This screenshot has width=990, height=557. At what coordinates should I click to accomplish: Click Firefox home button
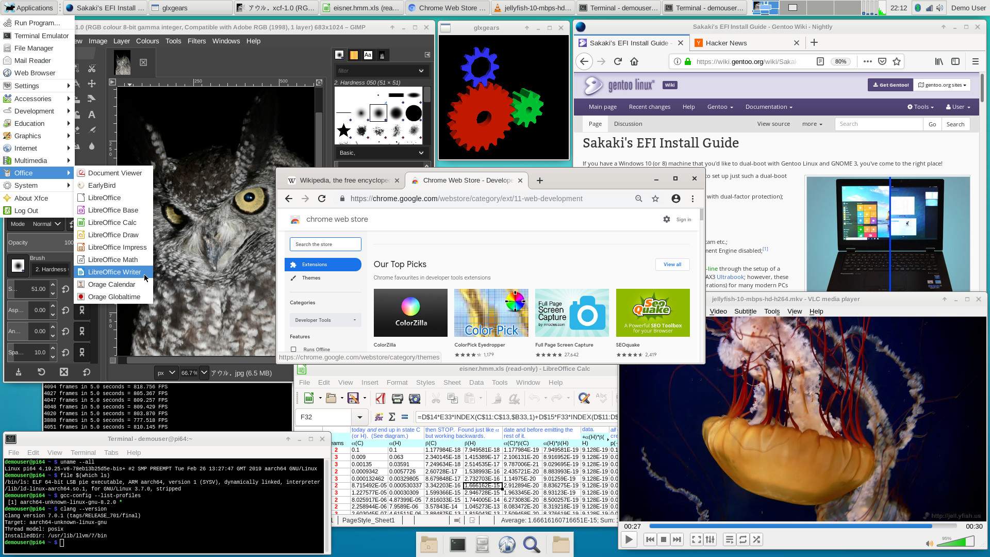(x=634, y=61)
